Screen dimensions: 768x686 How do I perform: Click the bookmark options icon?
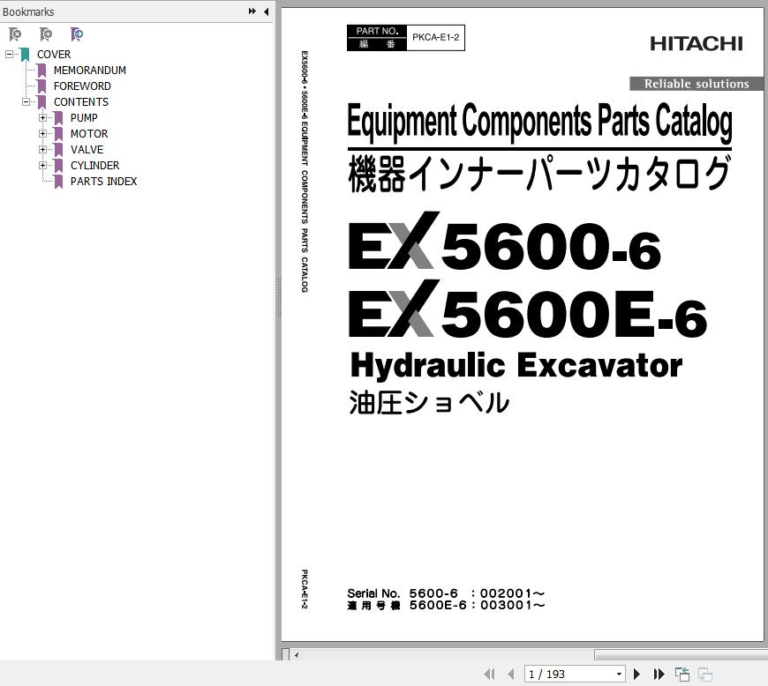coord(77,34)
